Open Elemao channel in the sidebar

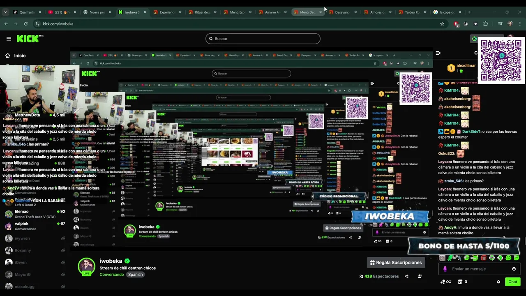click(x=35, y=214)
